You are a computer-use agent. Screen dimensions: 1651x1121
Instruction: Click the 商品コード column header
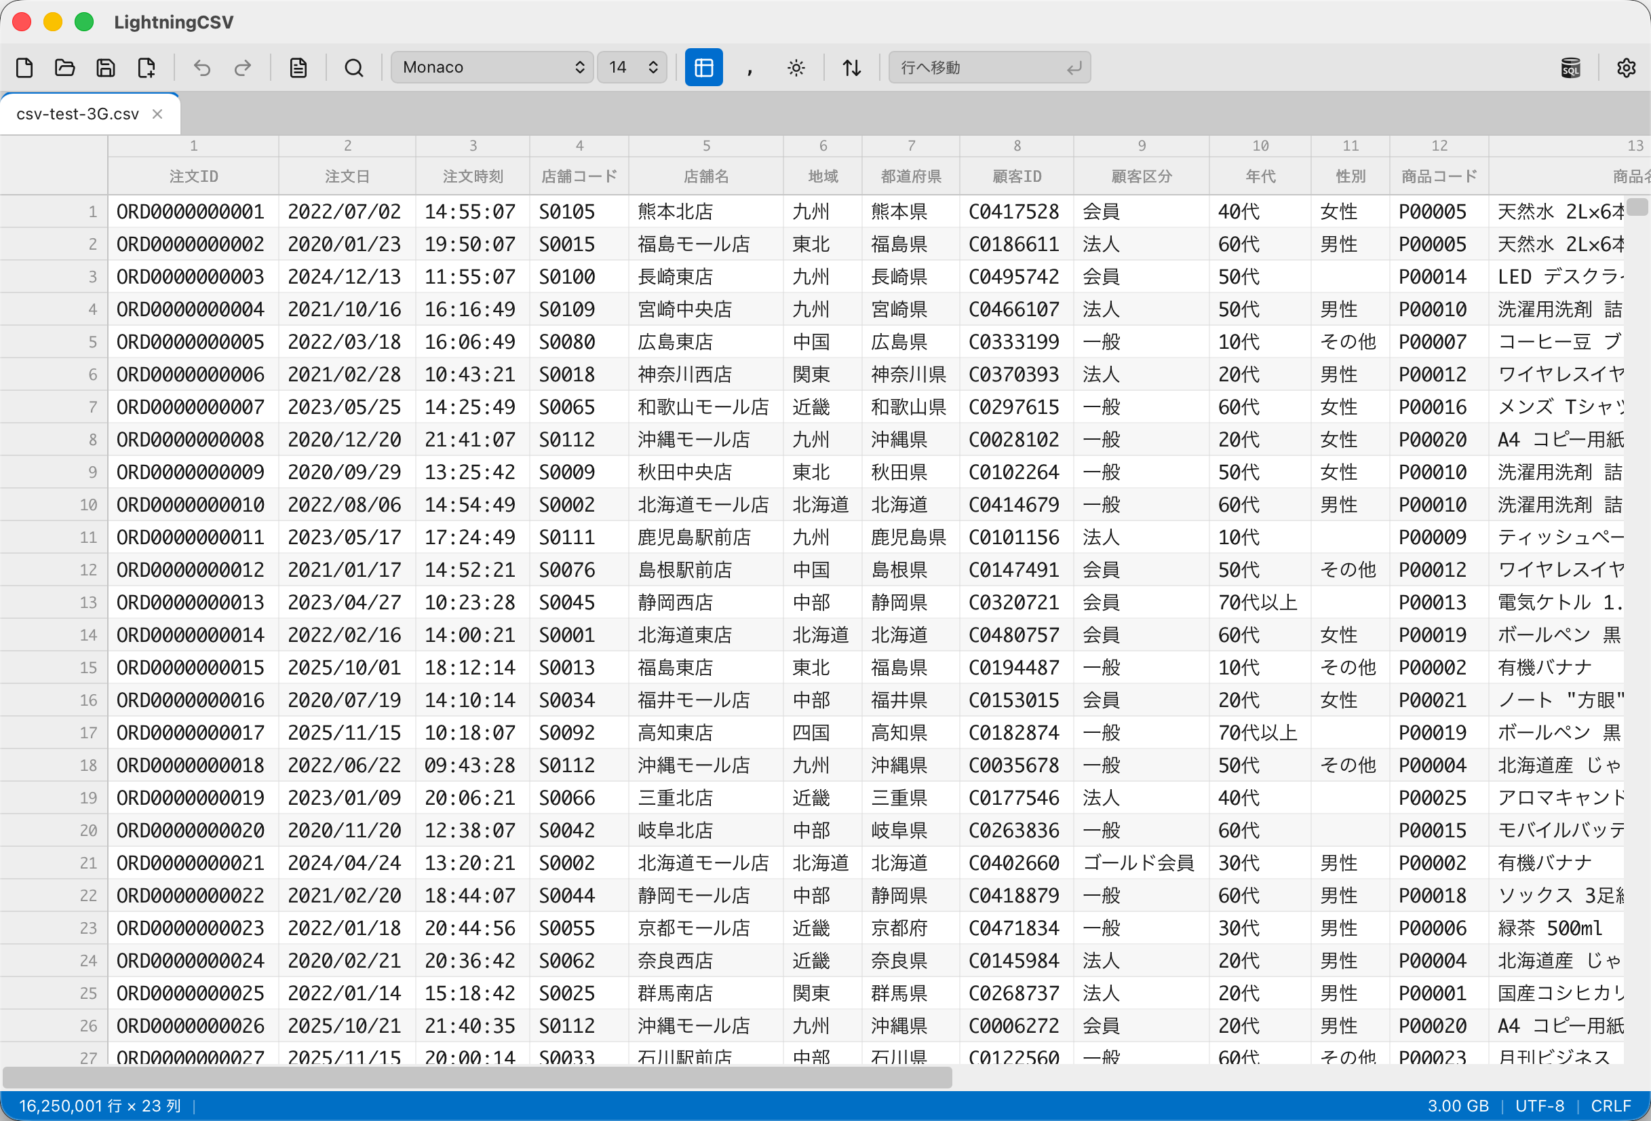pyautogui.click(x=1439, y=176)
